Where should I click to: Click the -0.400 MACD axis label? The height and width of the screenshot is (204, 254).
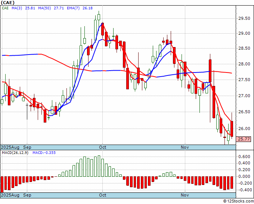(244, 190)
